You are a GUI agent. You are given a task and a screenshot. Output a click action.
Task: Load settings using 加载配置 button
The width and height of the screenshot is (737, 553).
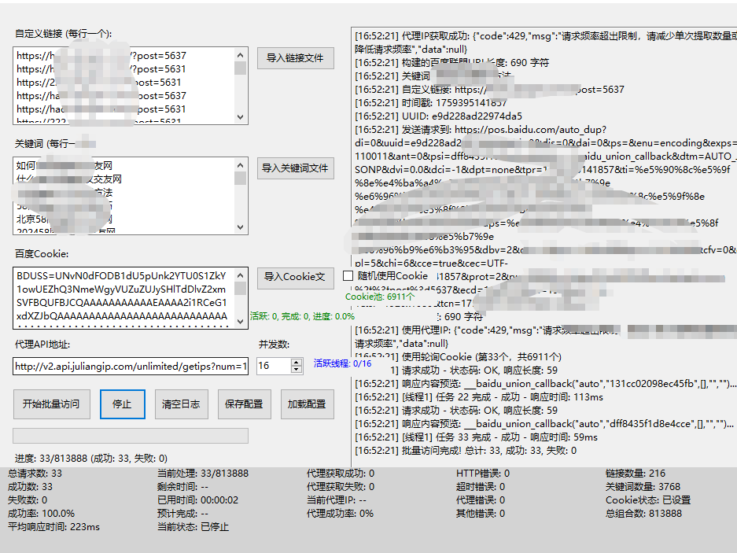pos(306,404)
